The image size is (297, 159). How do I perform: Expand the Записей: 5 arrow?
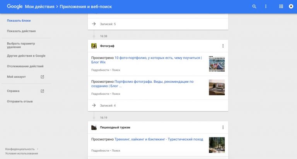pos(94,24)
